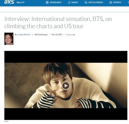Click the image caption below the video
The height and width of the screenshot is (124, 129).
pos(6,121)
